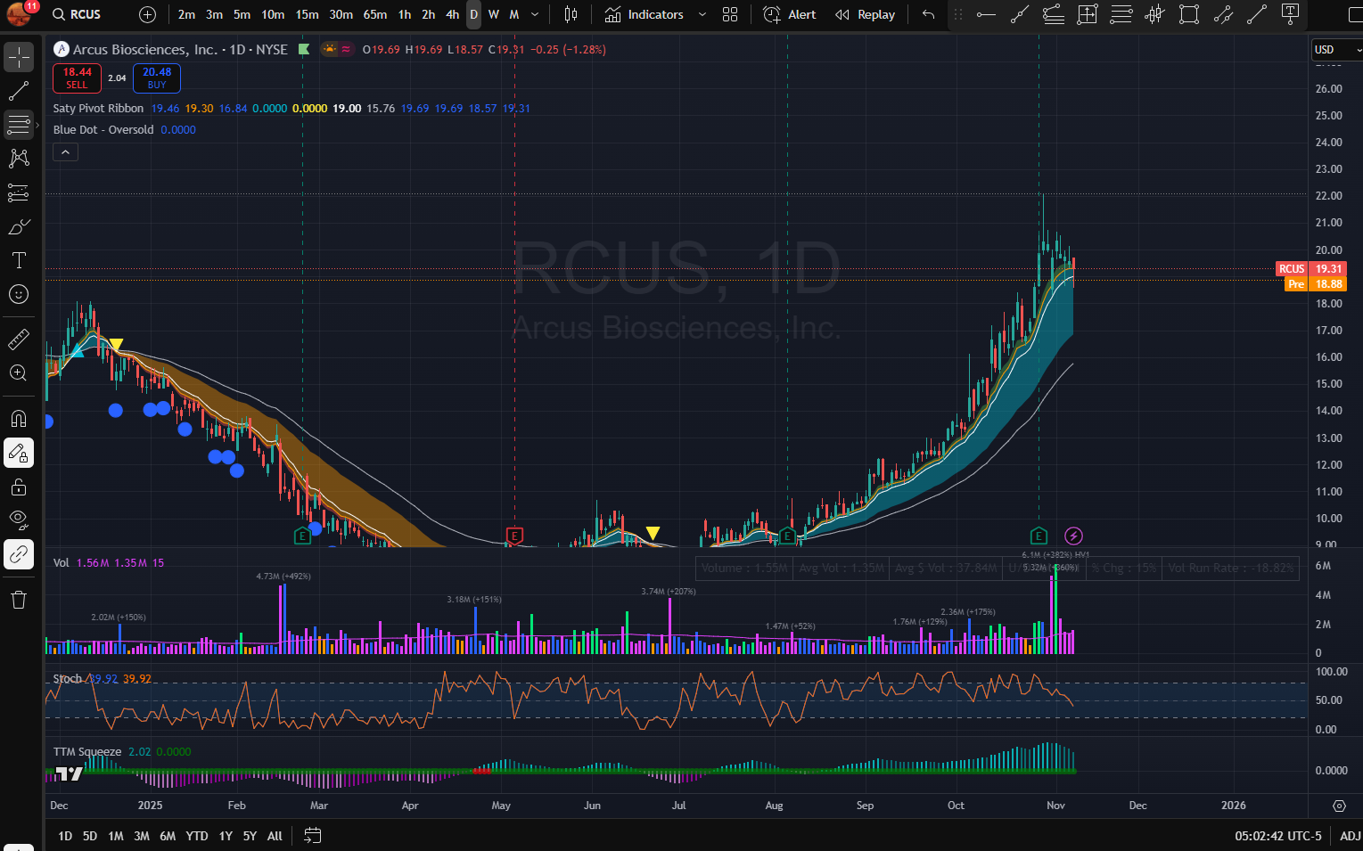Start bar Replay mode
The width and height of the screenshot is (1363, 851).
[x=865, y=14]
